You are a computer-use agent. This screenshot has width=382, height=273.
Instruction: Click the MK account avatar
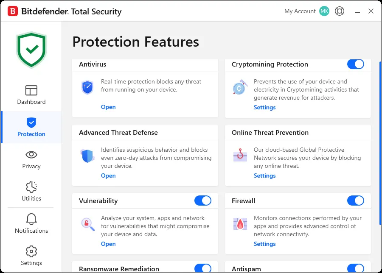(324, 11)
